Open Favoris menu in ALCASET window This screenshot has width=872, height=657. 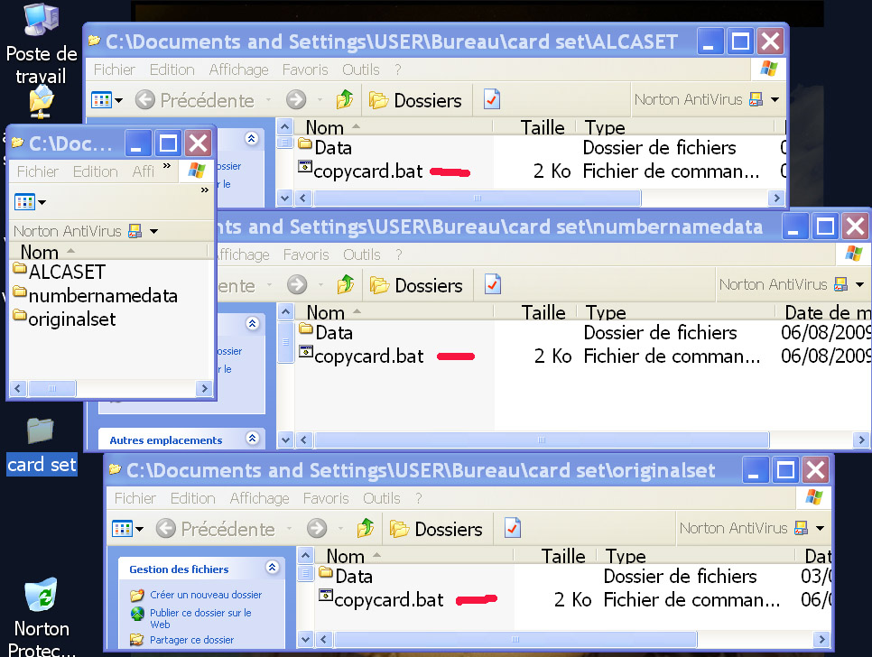click(305, 69)
